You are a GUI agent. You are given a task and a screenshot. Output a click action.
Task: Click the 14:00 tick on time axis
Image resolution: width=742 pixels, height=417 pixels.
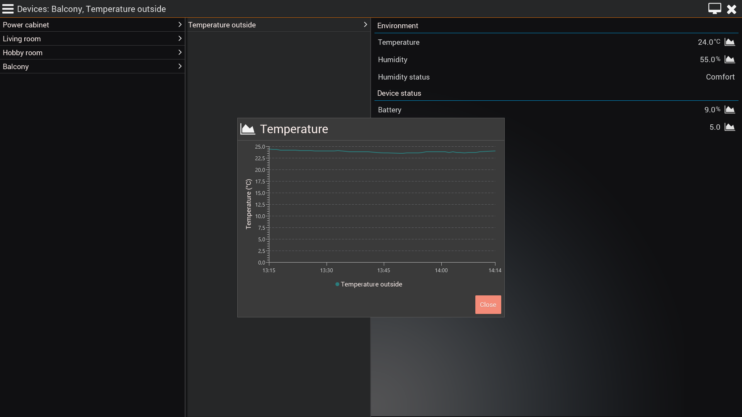click(x=441, y=270)
